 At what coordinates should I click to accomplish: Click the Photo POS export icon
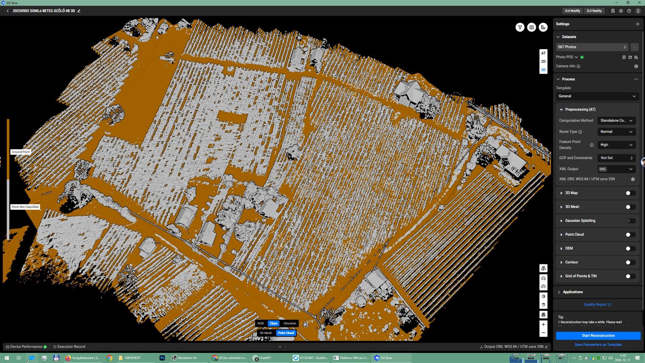click(630, 57)
